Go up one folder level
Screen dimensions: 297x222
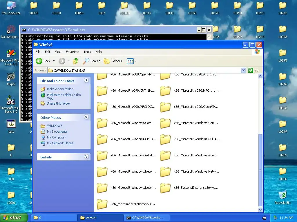click(x=76, y=61)
